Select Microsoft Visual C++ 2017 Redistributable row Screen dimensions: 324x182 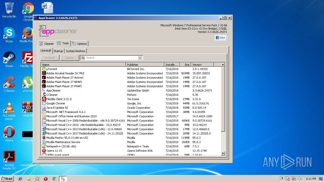click(x=131, y=133)
